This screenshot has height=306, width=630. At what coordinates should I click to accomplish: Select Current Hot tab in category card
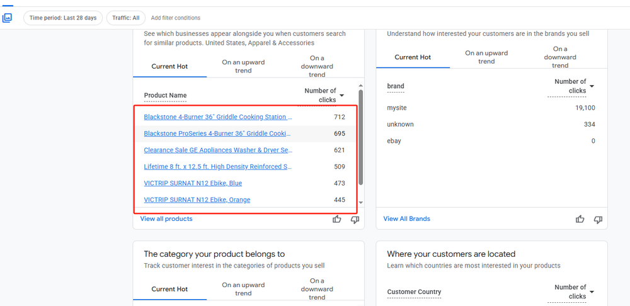point(169,289)
